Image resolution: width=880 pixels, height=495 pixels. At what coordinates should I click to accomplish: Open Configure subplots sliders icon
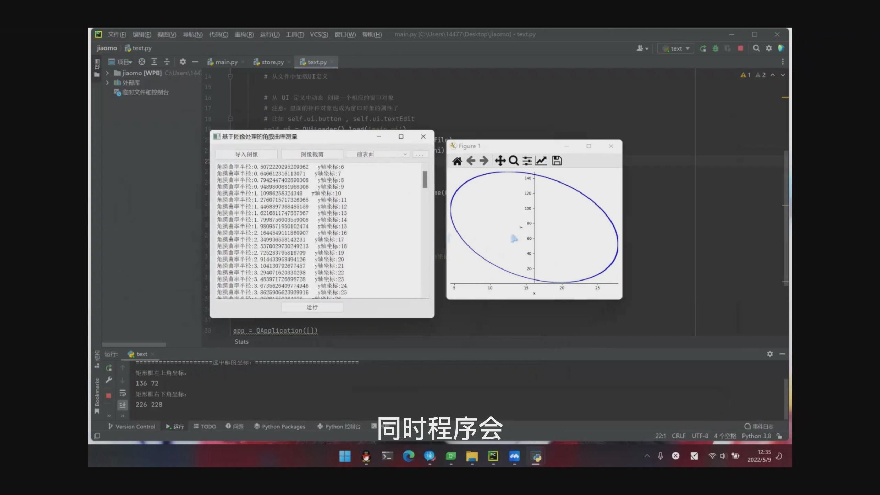[x=527, y=161]
